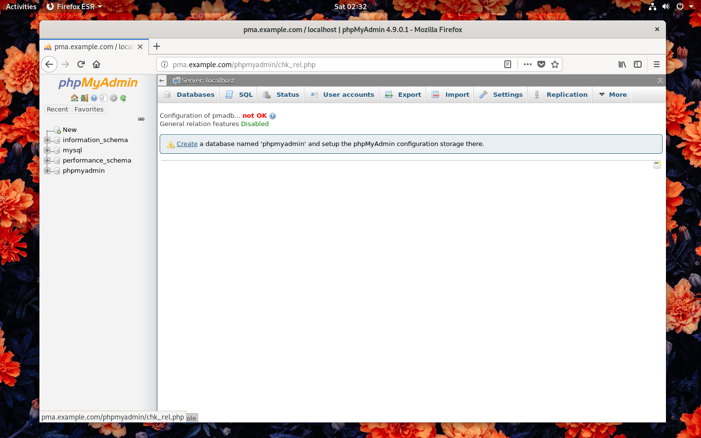701x438 pixels.
Task: Open the Import tab
Action: click(x=451, y=95)
